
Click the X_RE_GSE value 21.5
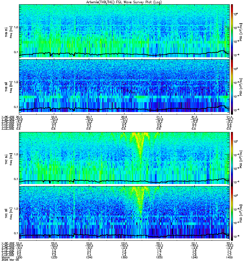pos(230,117)
